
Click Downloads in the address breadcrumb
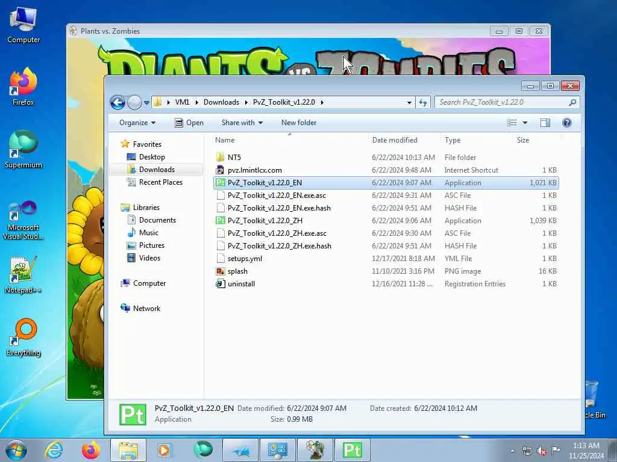point(221,102)
